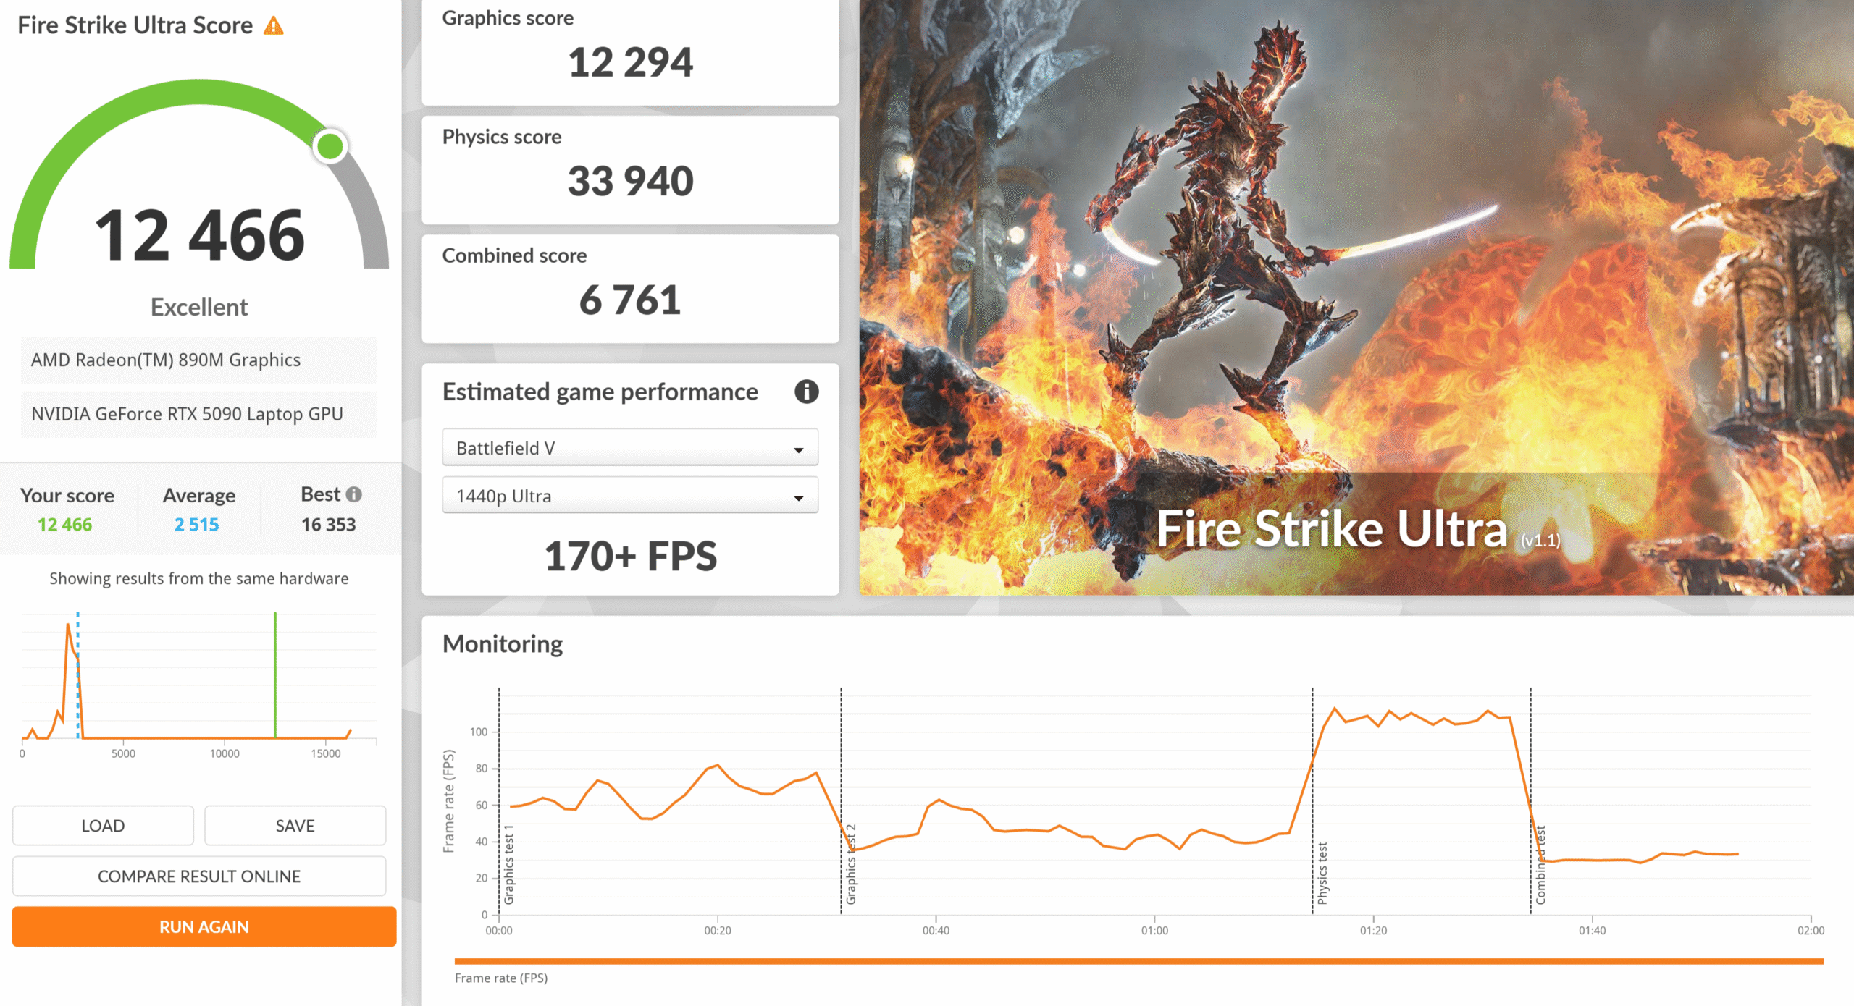This screenshot has height=1006, width=1854.
Task: Click the orange warning triangle icon
Action: [273, 26]
